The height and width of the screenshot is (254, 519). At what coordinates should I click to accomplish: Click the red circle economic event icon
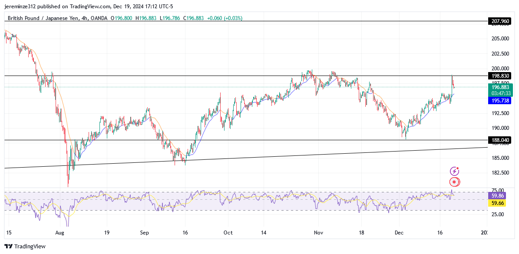click(x=454, y=181)
